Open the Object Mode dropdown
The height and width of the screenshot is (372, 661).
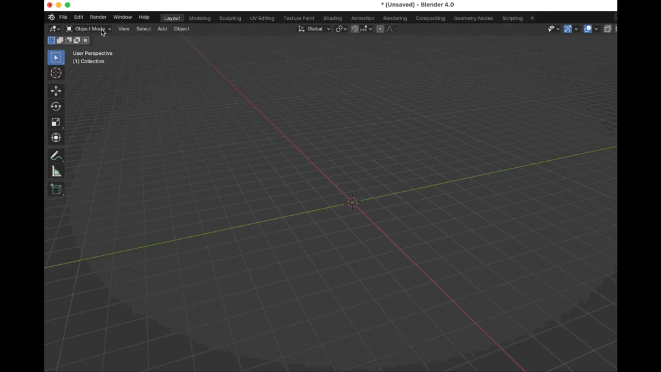point(89,29)
